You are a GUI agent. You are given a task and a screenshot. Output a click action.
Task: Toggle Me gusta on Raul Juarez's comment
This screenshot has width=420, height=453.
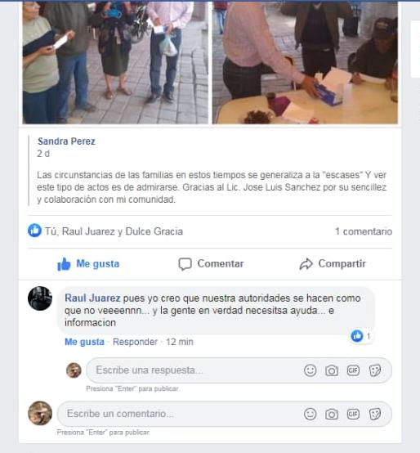(x=84, y=342)
